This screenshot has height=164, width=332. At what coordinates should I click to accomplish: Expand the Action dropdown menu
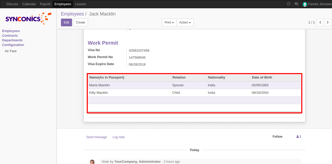[185, 22]
